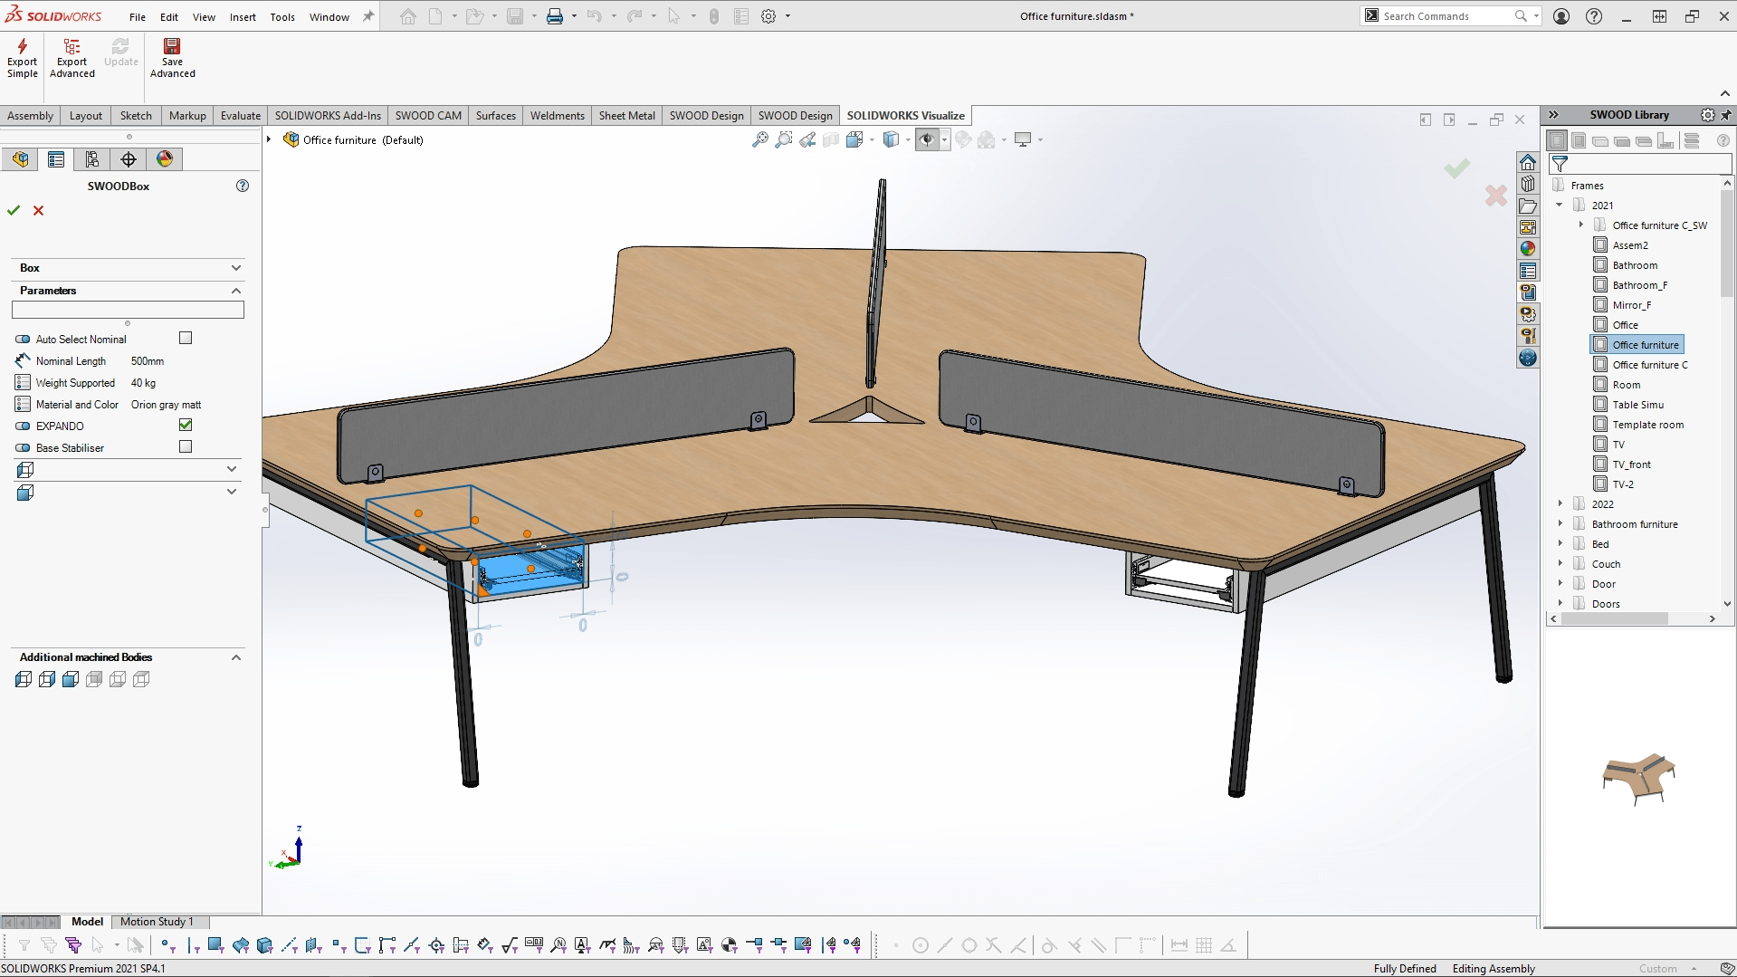Screen dimensions: 1737x977
Task: Expand the 2022 library folder
Action: click(1561, 503)
